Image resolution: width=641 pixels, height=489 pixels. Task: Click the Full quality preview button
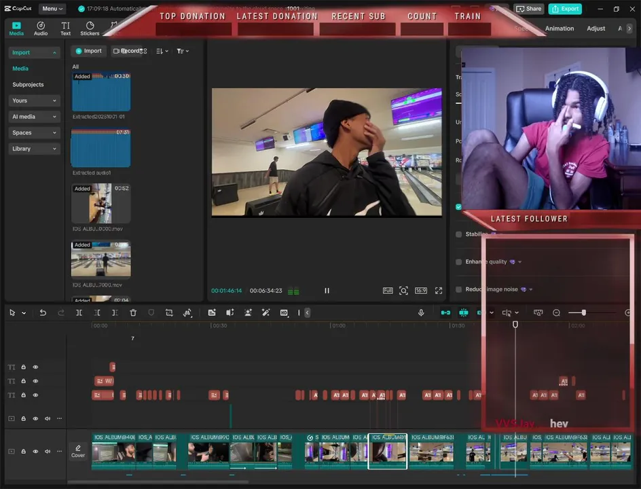click(388, 291)
